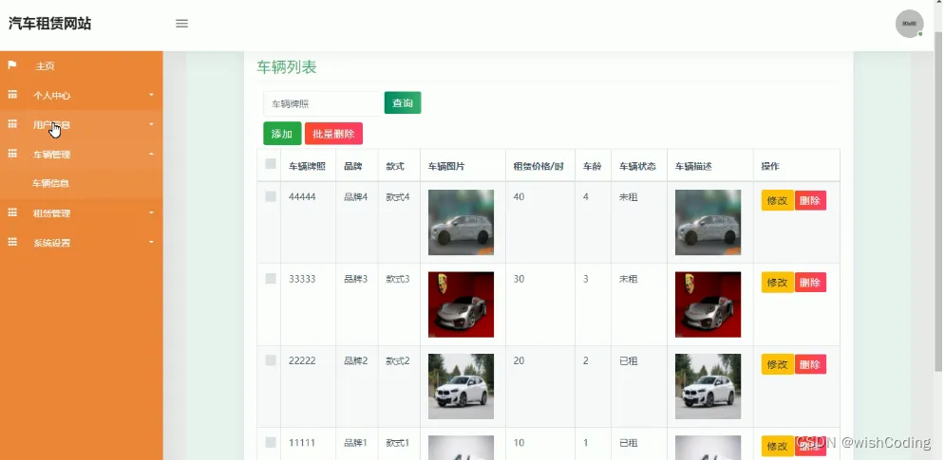Click the 租赁价格/时 column header
This screenshot has height=460, width=945.
point(539,166)
